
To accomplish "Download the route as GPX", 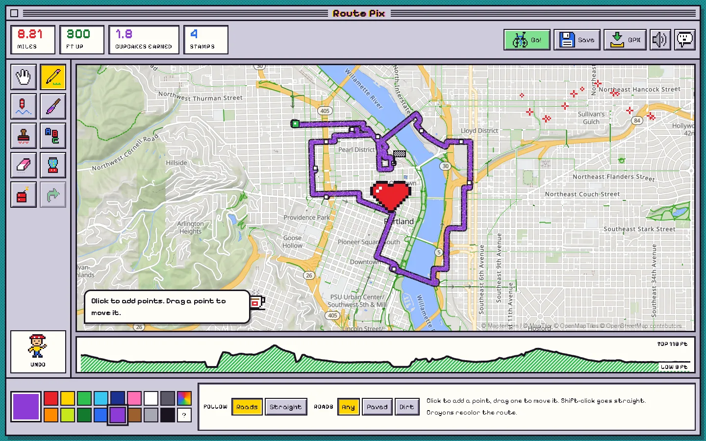I will coord(625,40).
